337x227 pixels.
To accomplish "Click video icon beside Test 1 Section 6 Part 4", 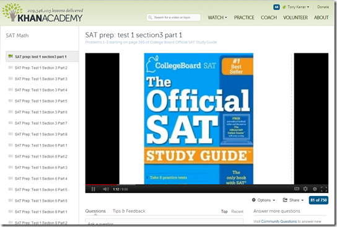I will click(x=11, y=178).
